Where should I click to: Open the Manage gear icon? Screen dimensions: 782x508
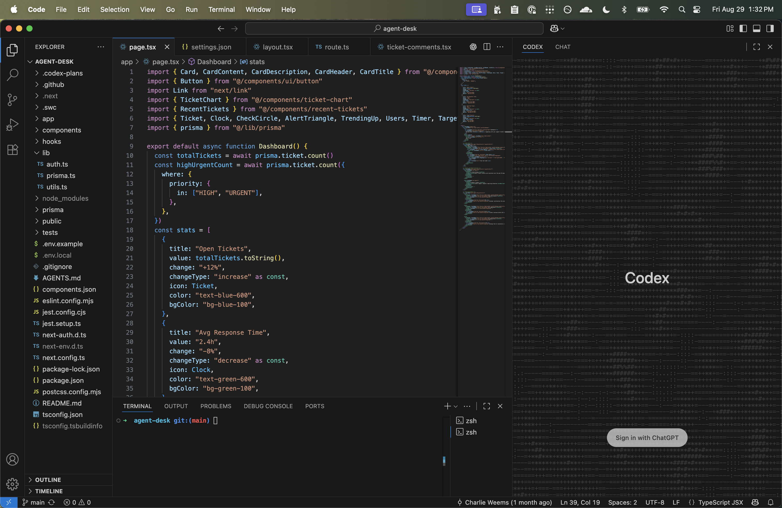click(12, 484)
